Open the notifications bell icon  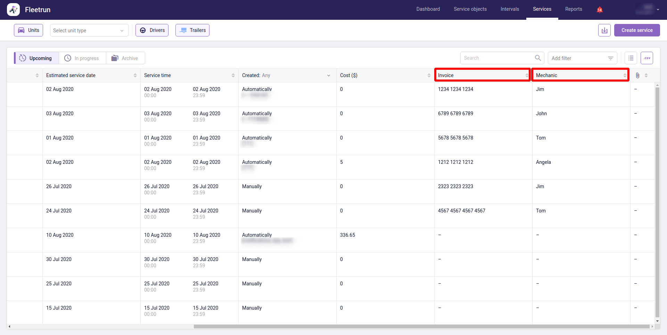coord(599,10)
